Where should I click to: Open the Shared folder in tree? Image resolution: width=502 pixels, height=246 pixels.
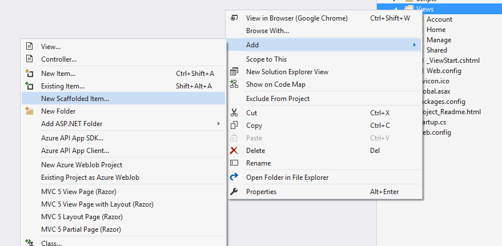click(436, 50)
